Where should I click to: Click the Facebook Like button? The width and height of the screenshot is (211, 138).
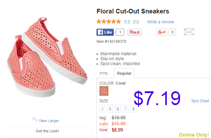(105, 32)
